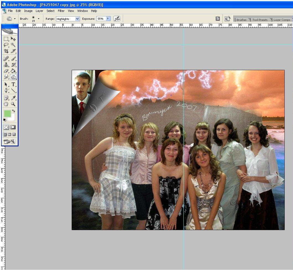Click the Zoom magnifier tool

tap(13, 104)
